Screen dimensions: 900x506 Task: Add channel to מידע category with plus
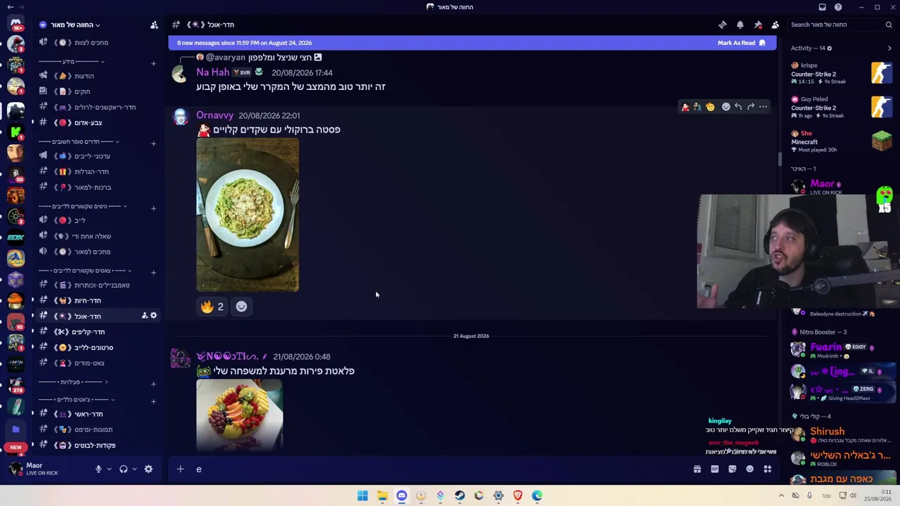pos(153,63)
